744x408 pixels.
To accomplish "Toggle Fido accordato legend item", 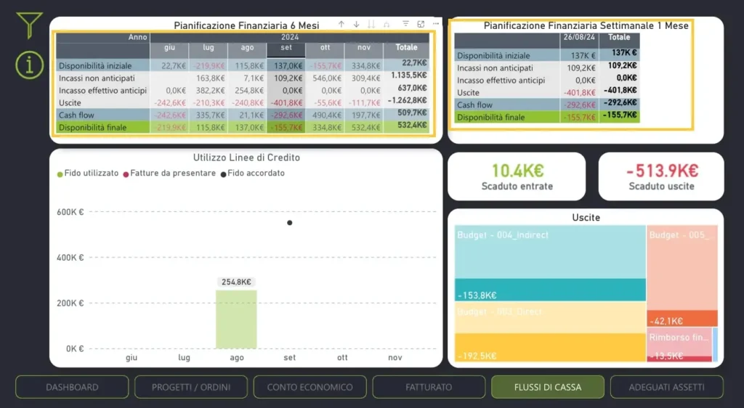I will [252, 174].
